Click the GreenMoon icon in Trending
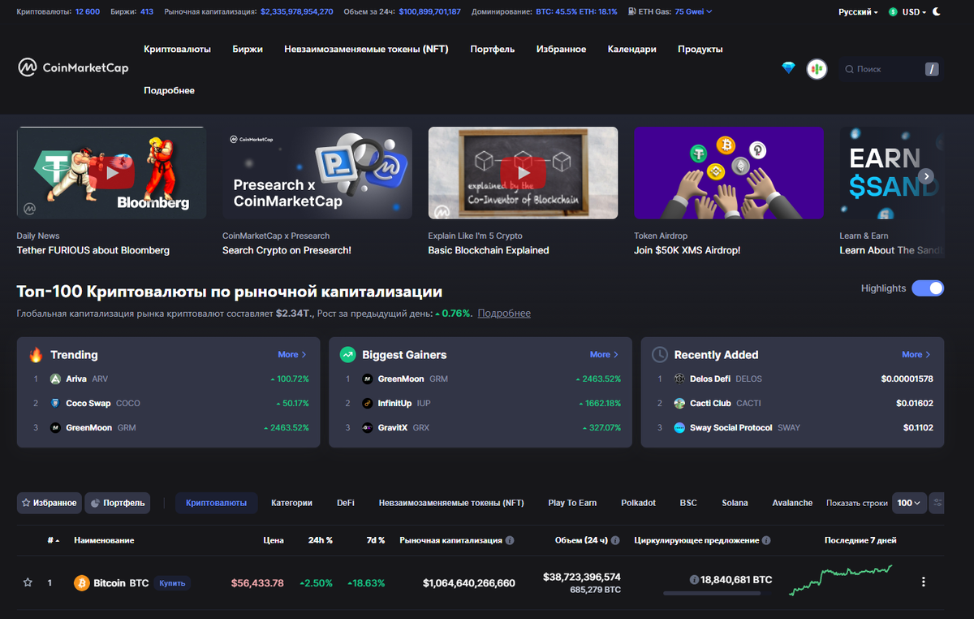974x619 pixels. coord(55,427)
